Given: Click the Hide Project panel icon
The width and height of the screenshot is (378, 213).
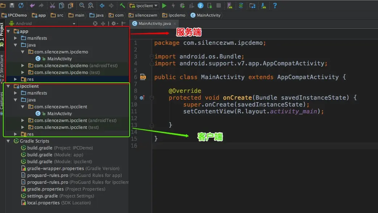Looking at the screenshot, I should [x=124, y=23].
